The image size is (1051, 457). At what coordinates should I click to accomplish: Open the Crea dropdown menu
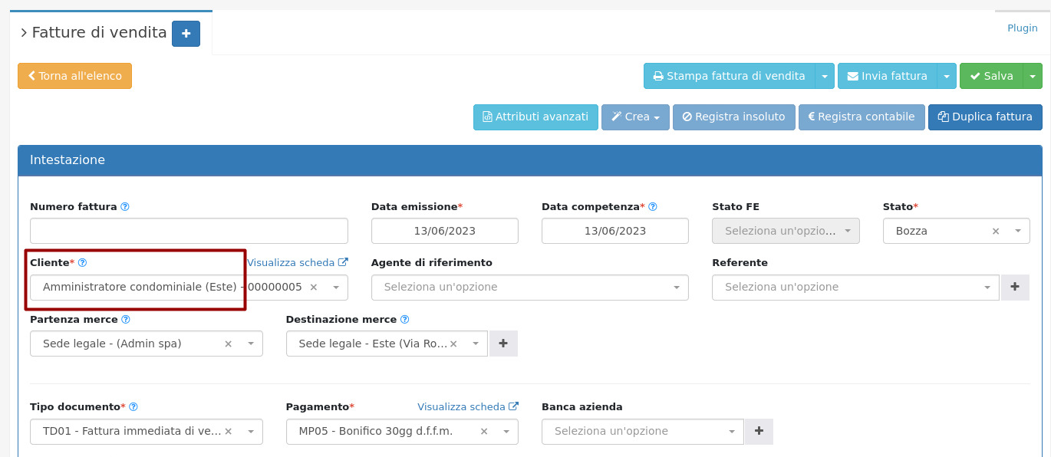636,117
